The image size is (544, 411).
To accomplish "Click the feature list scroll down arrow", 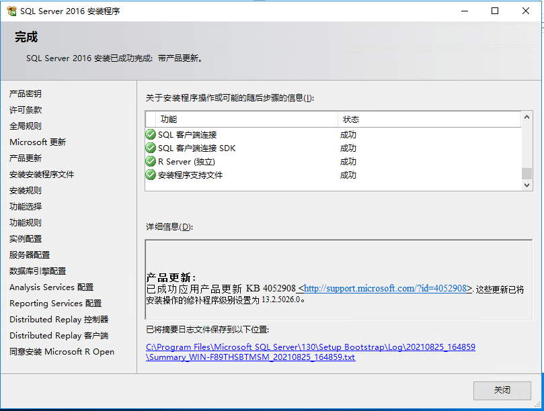I will click(527, 185).
